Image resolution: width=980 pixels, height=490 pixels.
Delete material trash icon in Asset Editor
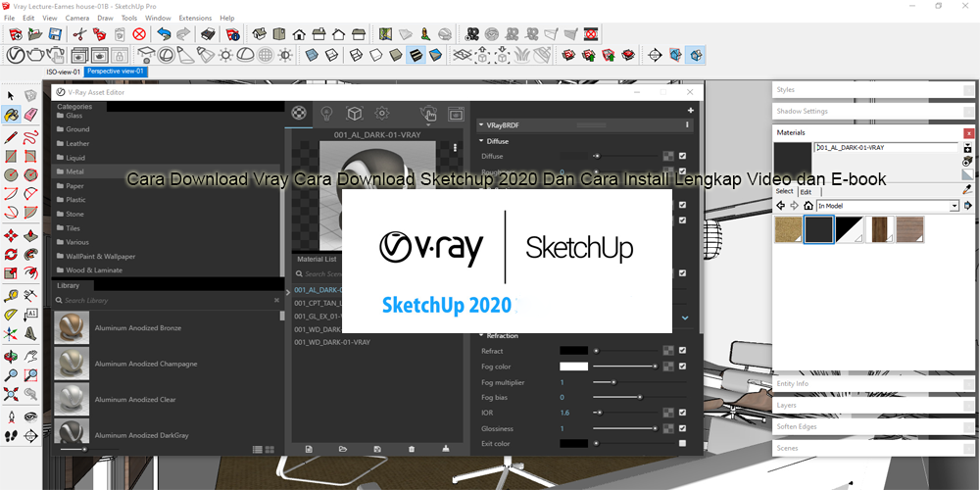(412, 449)
